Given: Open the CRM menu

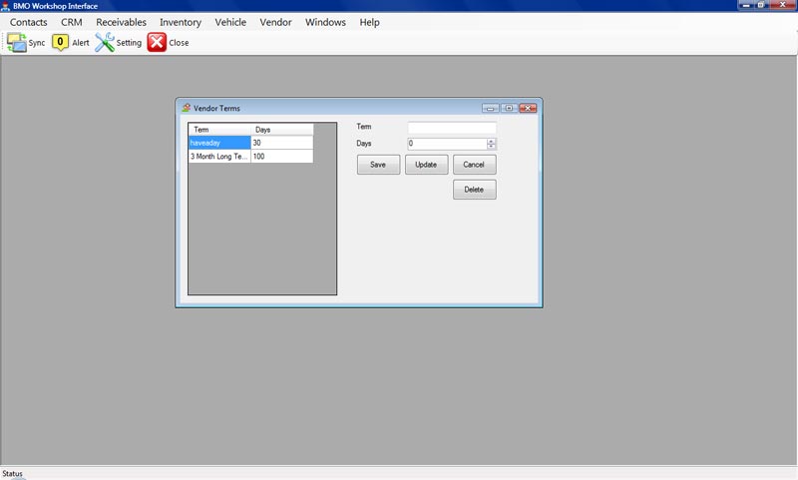Looking at the screenshot, I should point(71,22).
